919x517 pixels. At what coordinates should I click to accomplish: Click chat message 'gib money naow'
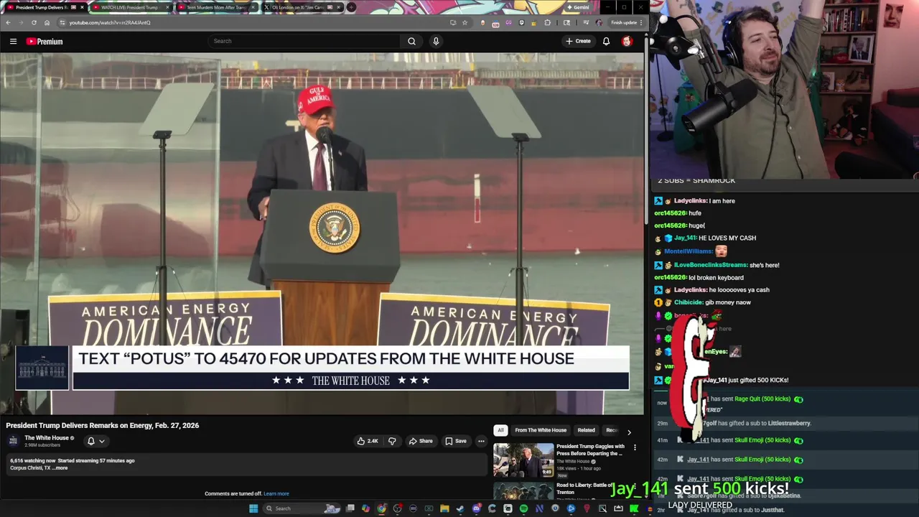tap(728, 302)
